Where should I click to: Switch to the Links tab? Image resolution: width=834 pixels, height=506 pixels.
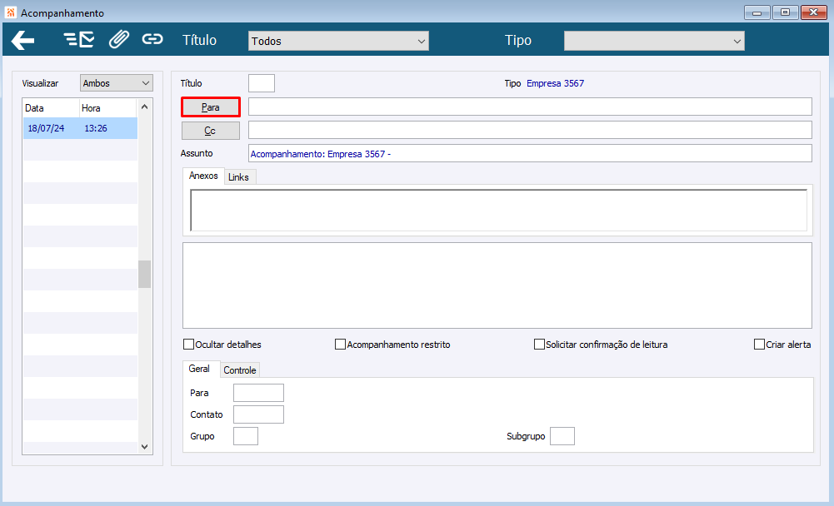tap(239, 177)
